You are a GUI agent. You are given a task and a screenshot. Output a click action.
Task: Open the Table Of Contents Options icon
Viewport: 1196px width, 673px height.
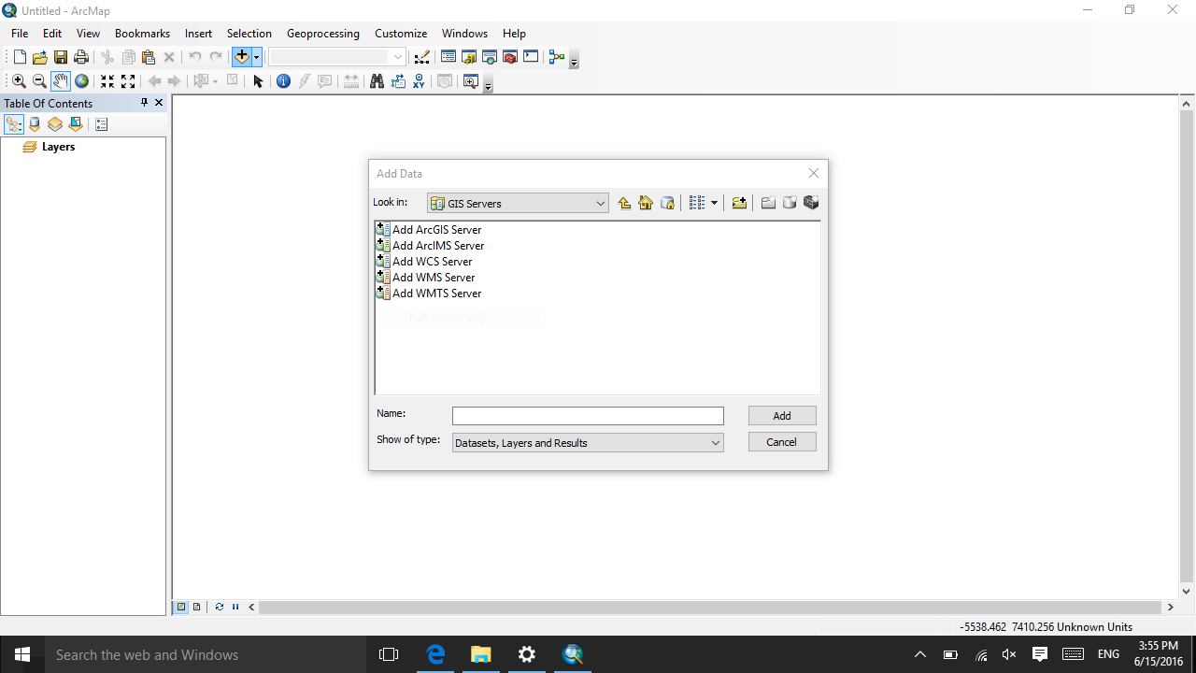click(x=102, y=124)
